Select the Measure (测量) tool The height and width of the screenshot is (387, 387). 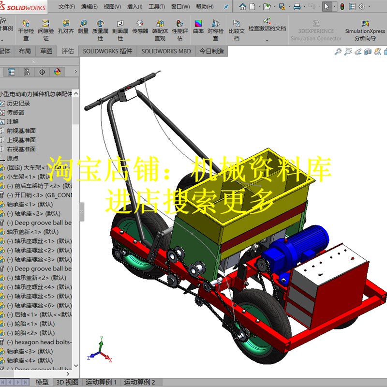tap(83, 27)
